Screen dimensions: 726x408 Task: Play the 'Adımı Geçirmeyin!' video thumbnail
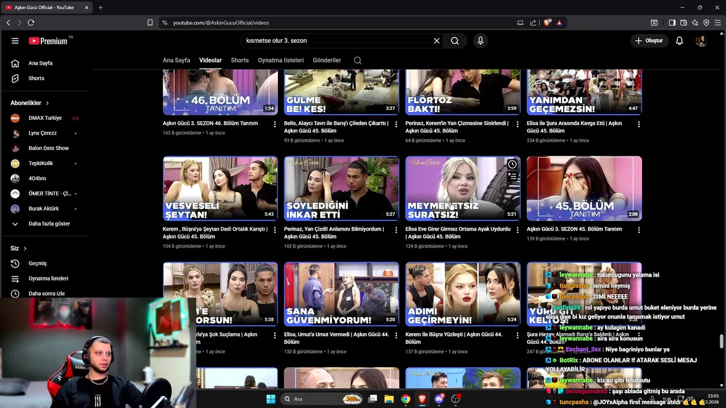(463, 294)
